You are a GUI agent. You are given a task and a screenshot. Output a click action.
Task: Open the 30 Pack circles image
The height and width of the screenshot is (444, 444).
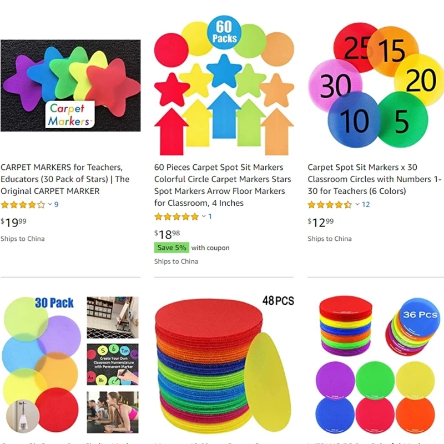click(x=70, y=365)
